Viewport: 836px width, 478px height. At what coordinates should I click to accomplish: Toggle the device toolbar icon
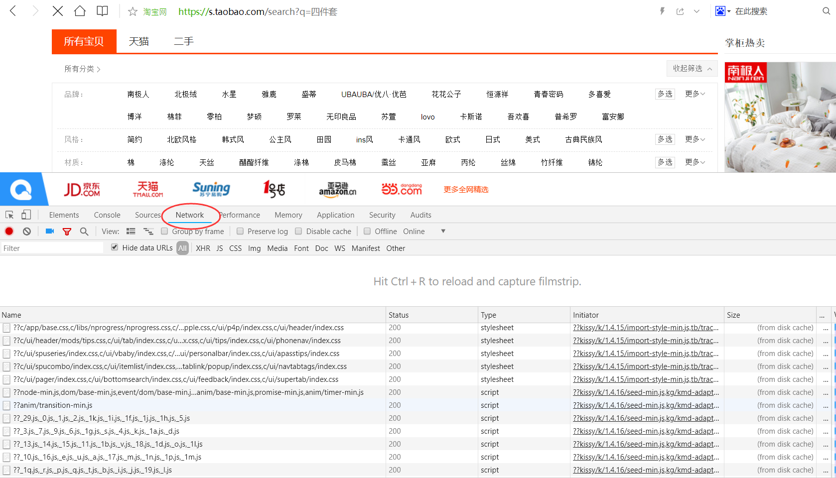pyautogui.click(x=26, y=215)
